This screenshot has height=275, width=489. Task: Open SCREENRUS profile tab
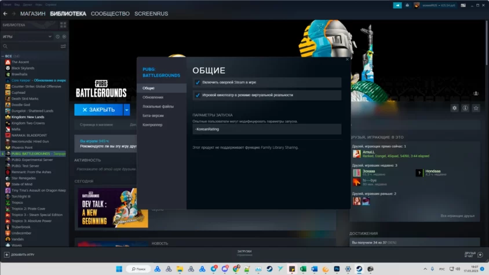[151, 14]
